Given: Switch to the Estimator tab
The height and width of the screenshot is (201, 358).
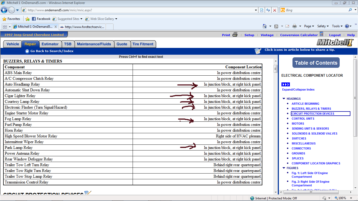Looking at the screenshot, I should pos(50,44).
